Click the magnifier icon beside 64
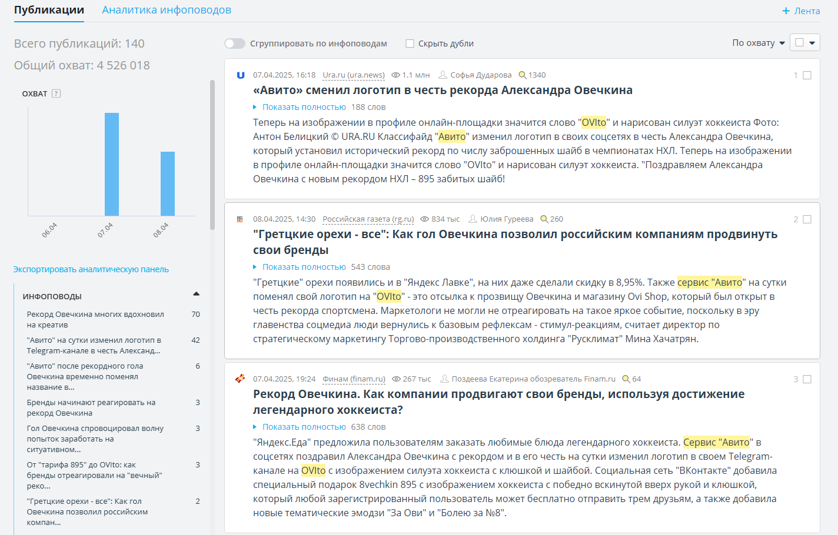 pos(626,379)
